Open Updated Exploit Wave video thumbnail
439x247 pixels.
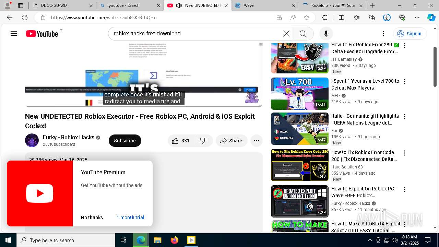tap(300, 201)
